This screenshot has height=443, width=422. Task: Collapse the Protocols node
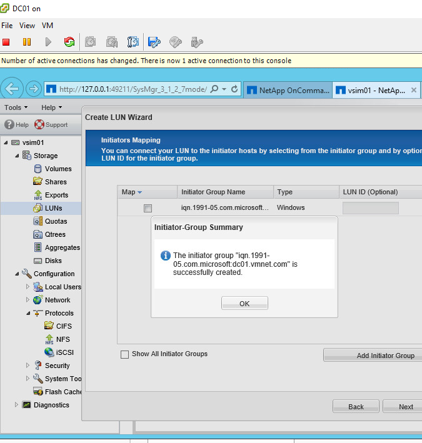[28, 313]
